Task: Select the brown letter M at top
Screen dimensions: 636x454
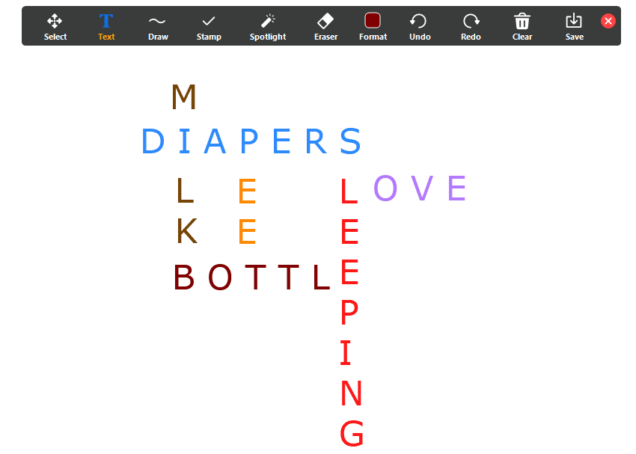Action: click(x=183, y=98)
